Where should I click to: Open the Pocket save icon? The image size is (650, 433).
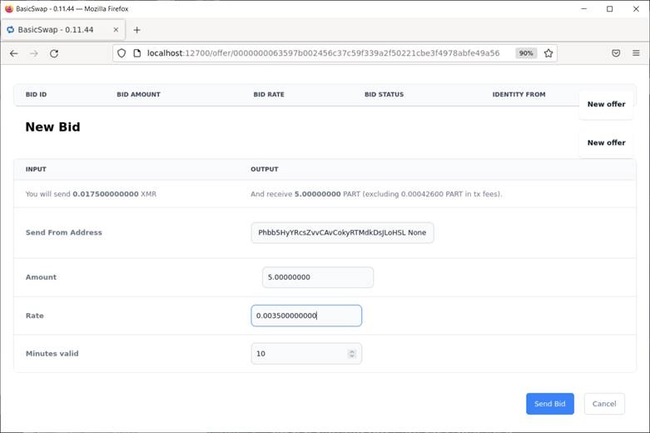click(x=616, y=53)
